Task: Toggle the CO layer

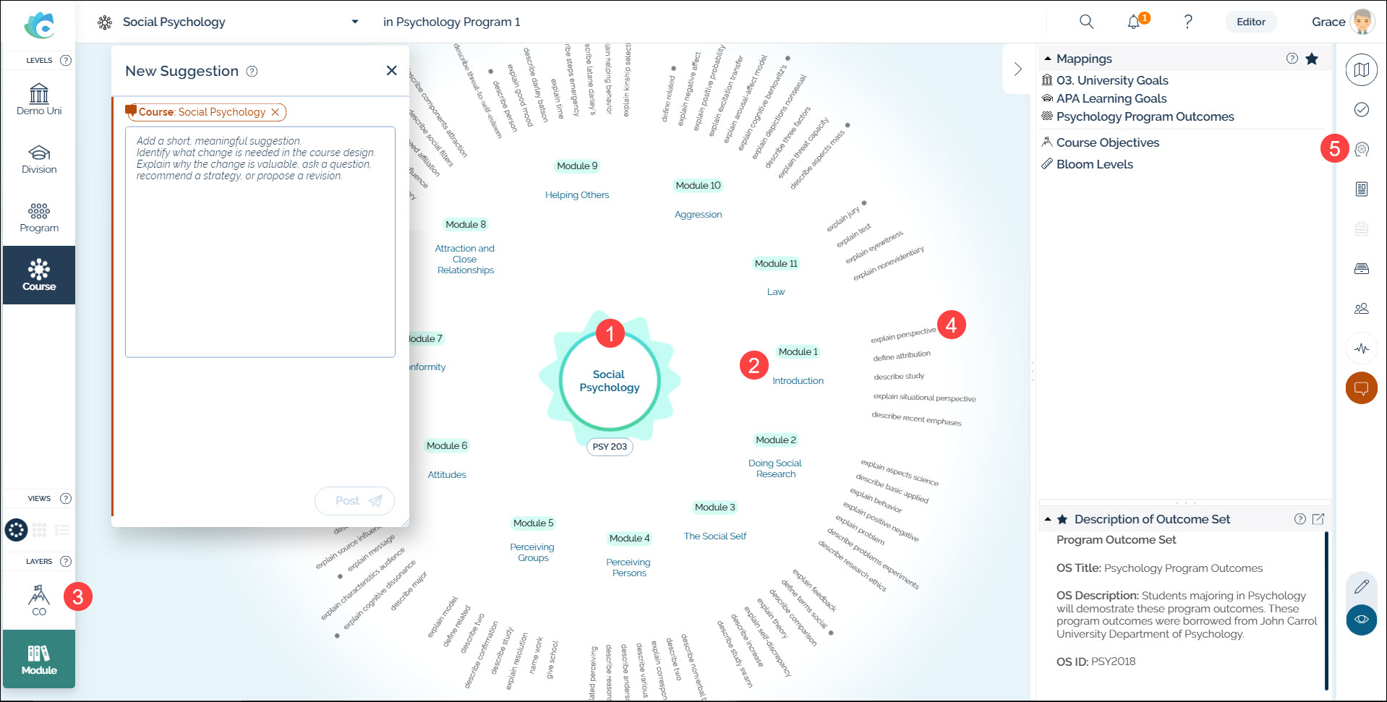Action: 39,600
